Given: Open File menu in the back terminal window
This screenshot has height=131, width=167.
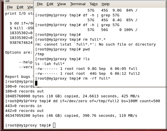Looking at the screenshot, I should [x=10, y=7].
